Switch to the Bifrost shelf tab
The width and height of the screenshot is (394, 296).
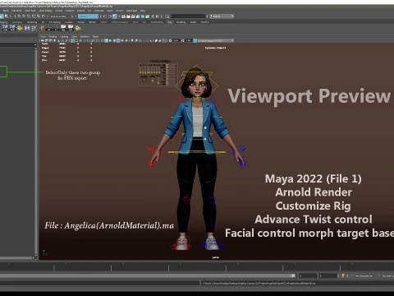[93, 22]
